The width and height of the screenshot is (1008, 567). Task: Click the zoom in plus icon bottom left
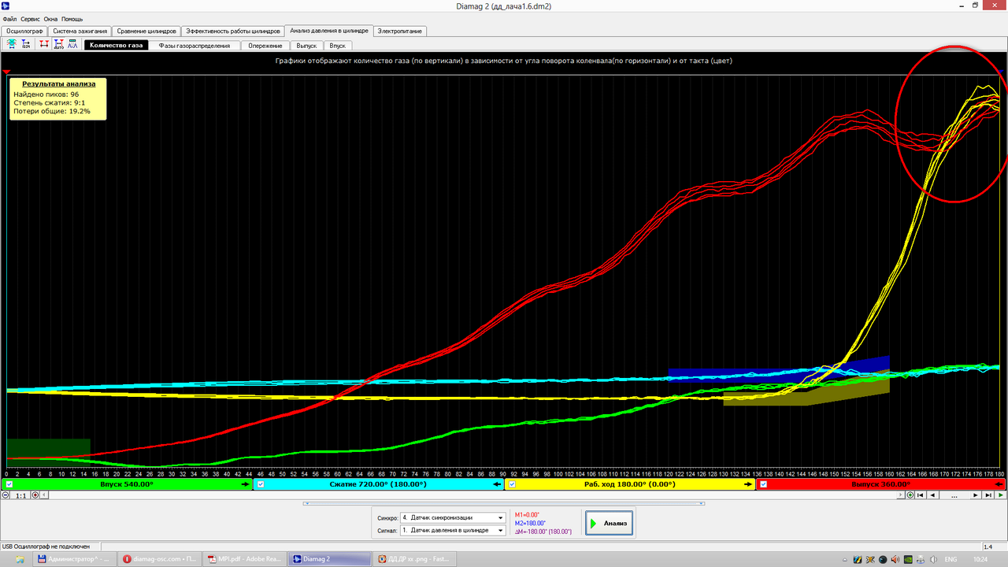pos(35,495)
